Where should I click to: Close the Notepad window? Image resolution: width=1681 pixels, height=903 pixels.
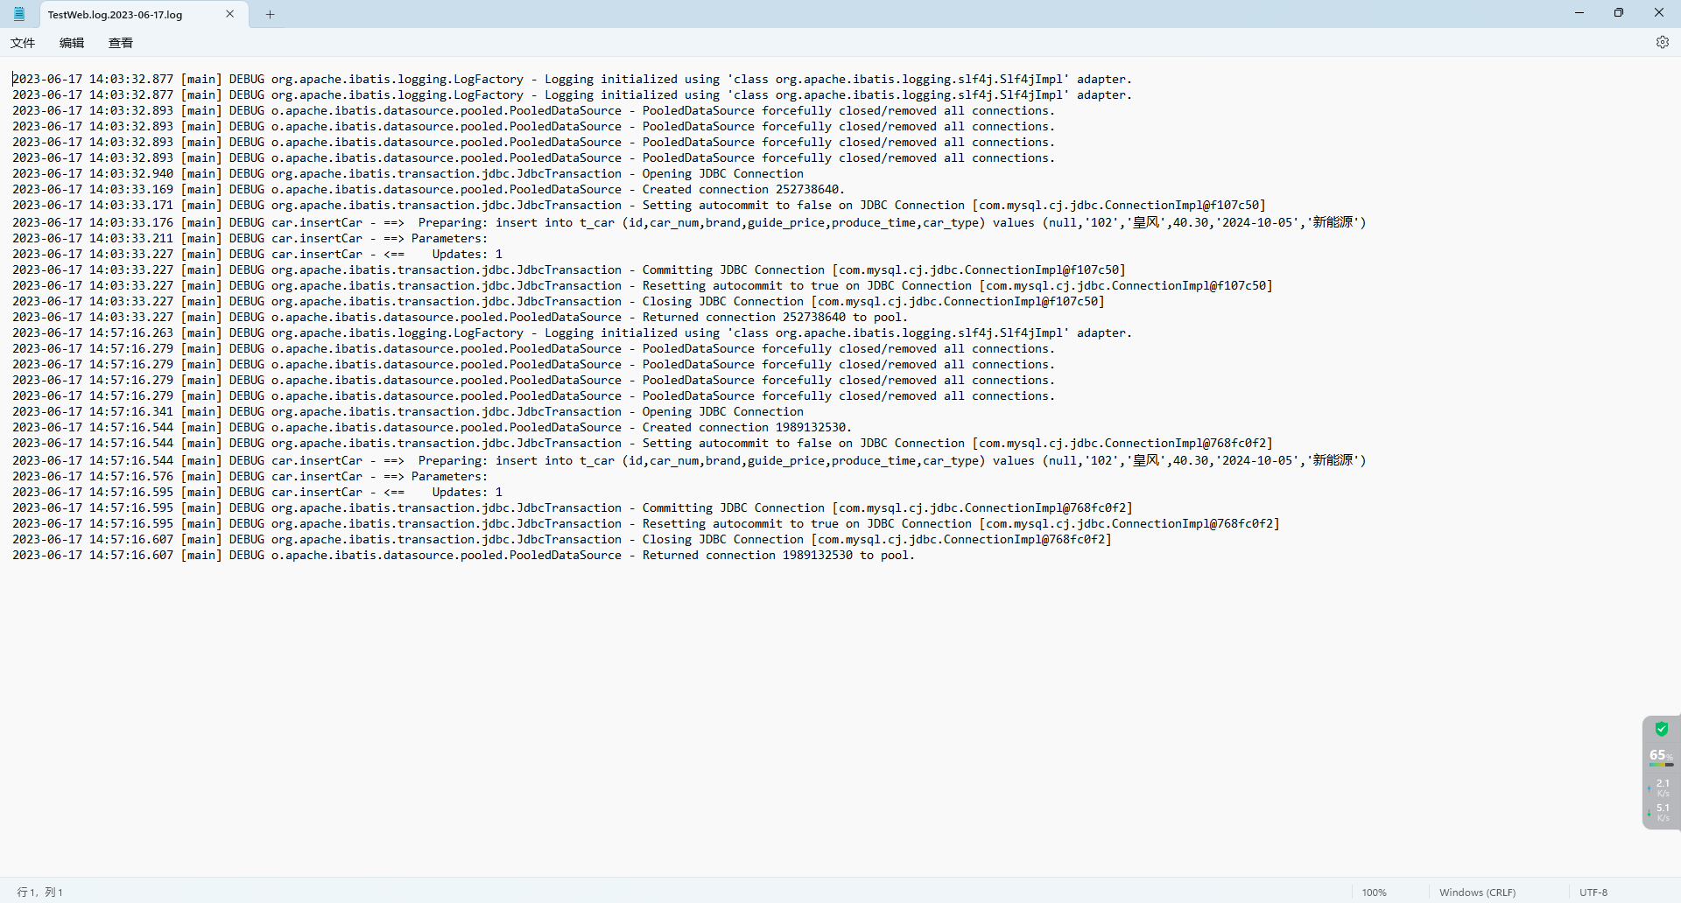(x=1659, y=13)
